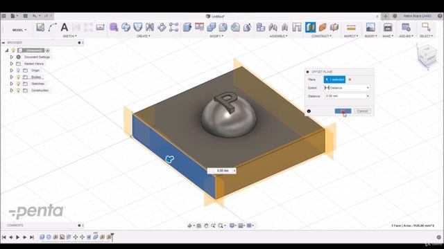This screenshot has width=444, height=249.
Task: Select the orange Plane at Angle icon
Action: pos(323,27)
